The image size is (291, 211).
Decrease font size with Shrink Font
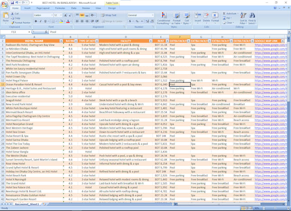[x=70, y=15]
